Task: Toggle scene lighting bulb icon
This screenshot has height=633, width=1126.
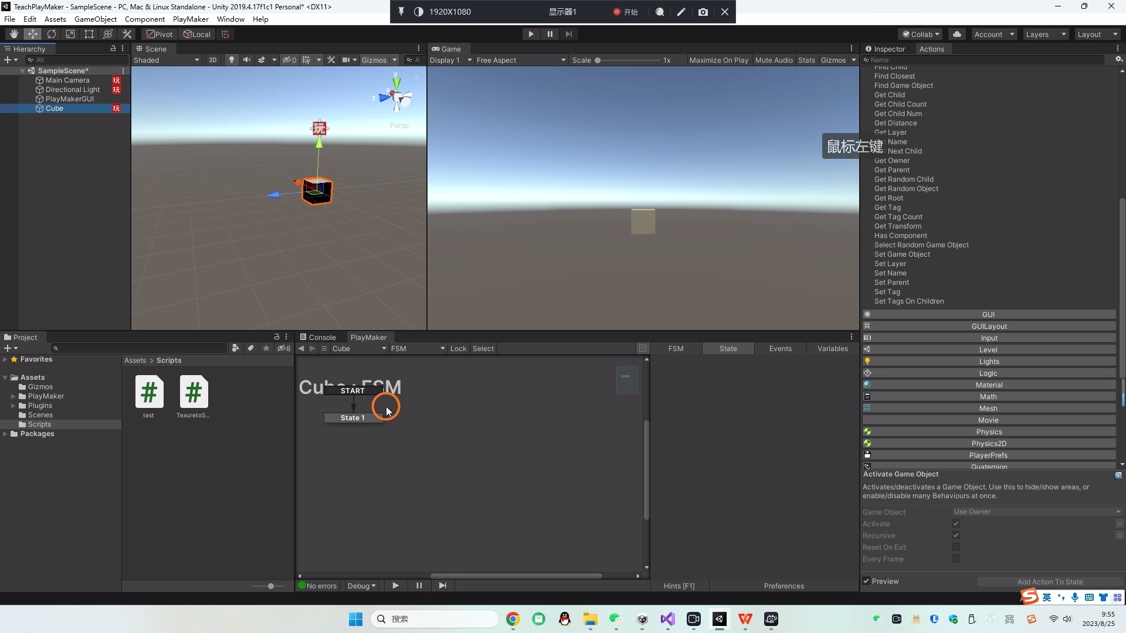Action: pos(232,60)
